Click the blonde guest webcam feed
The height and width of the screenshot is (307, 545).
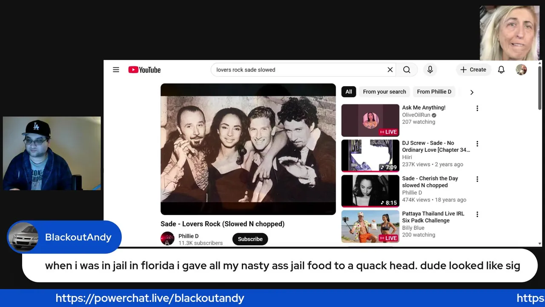coord(509,33)
